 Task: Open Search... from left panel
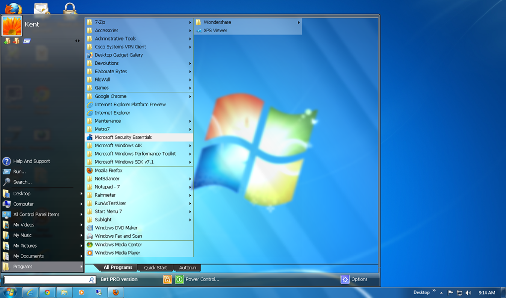(x=42, y=182)
